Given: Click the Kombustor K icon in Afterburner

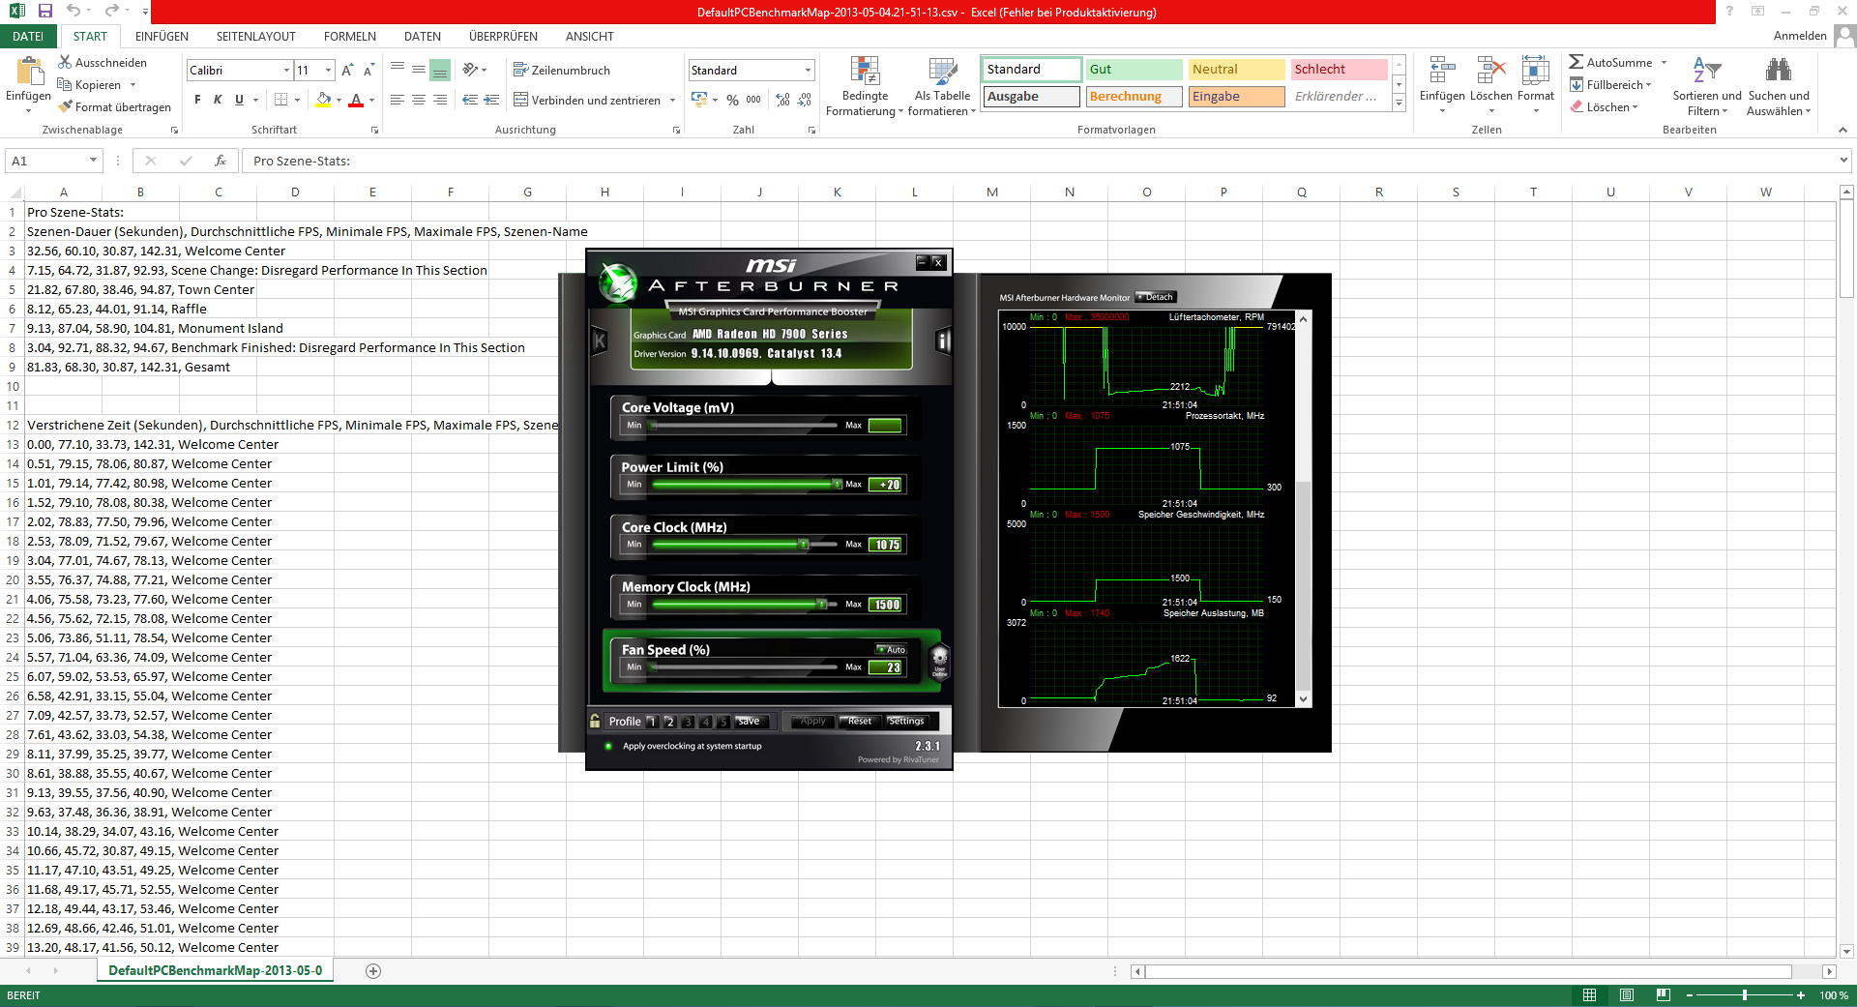Looking at the screenshot, I should (599, 341).
